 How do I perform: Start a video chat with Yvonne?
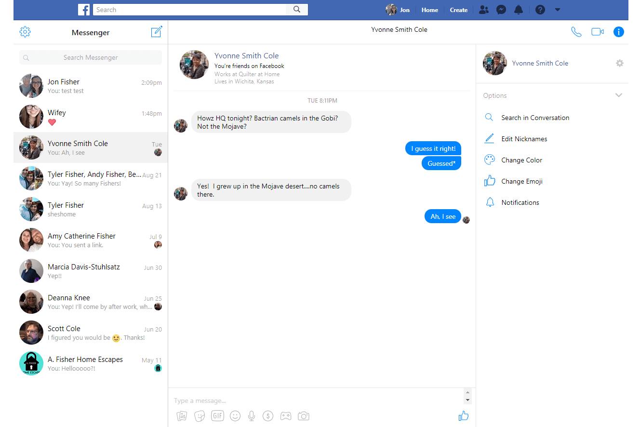[x=598, y=32]
